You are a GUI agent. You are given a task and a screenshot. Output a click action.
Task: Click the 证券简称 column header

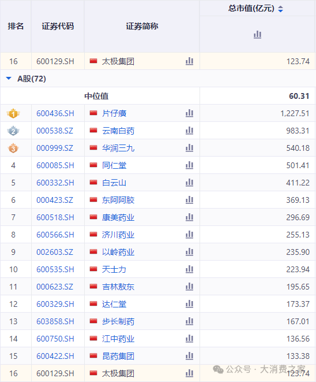coord(142,26)
